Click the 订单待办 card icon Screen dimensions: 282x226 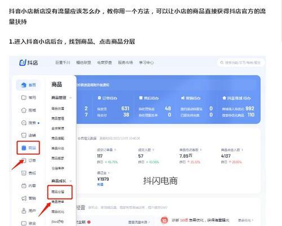click(x=99, y=98)
